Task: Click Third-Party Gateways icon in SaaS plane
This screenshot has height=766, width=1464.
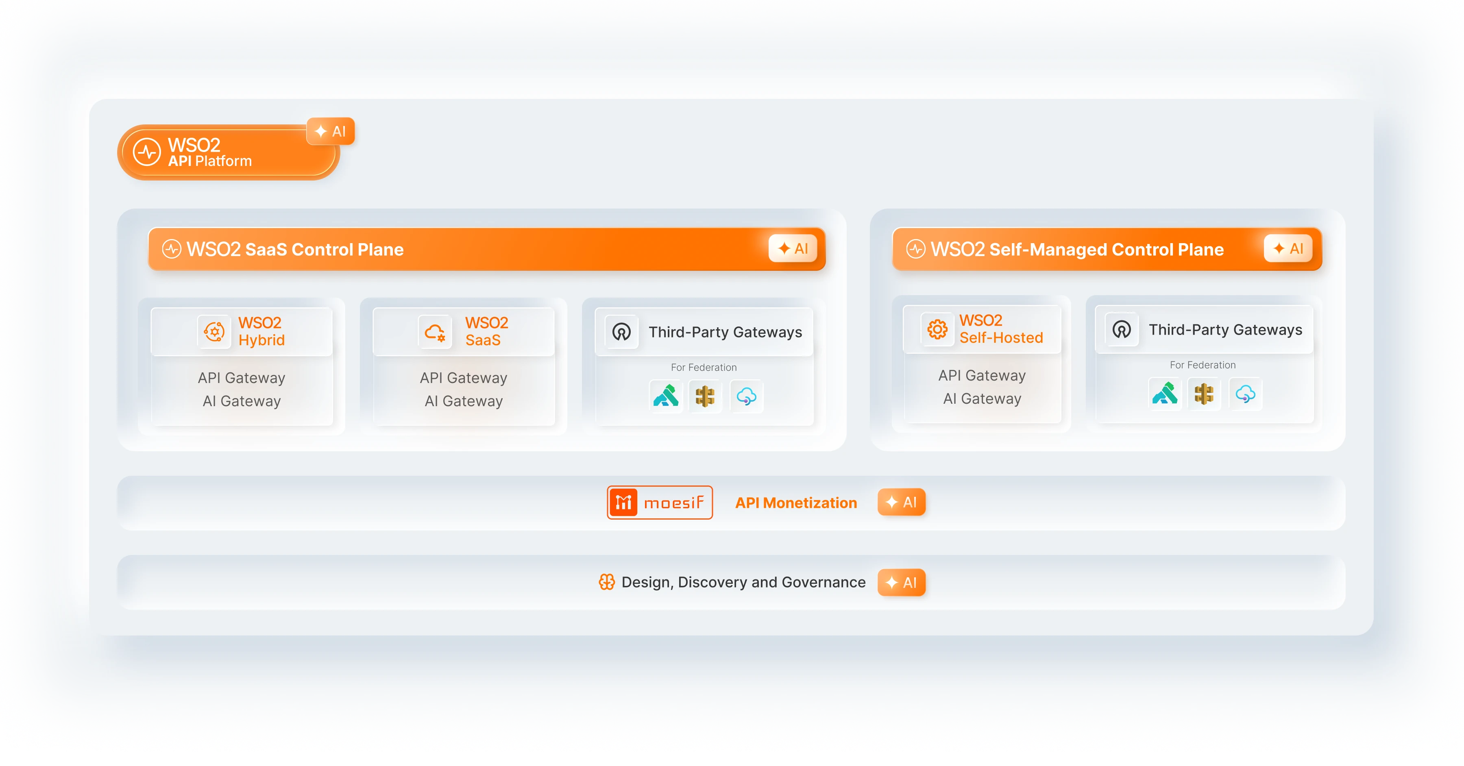Action: point(622,332)
